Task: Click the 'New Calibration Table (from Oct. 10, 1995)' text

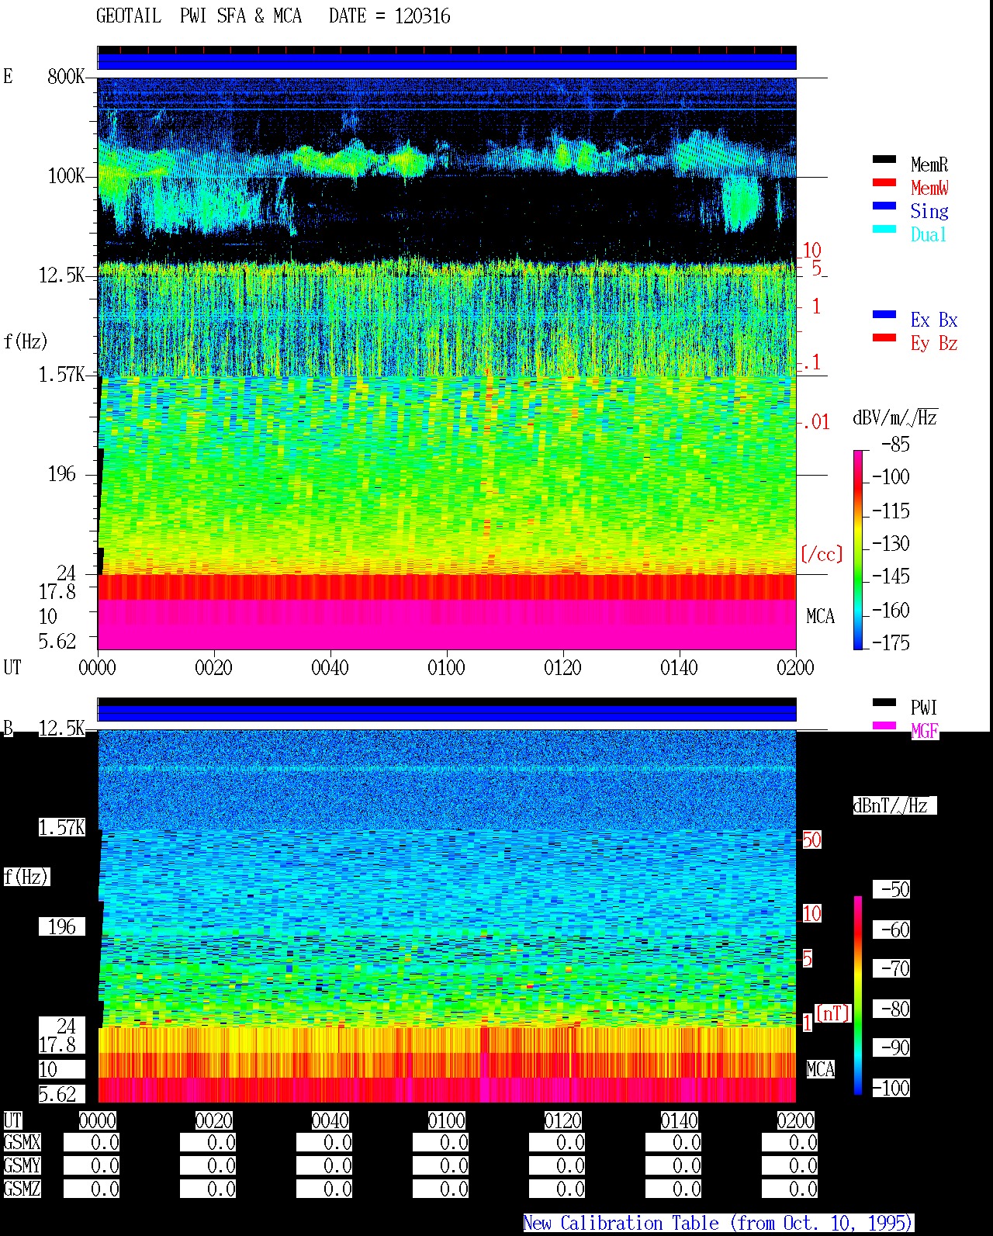Action: 718,1224
